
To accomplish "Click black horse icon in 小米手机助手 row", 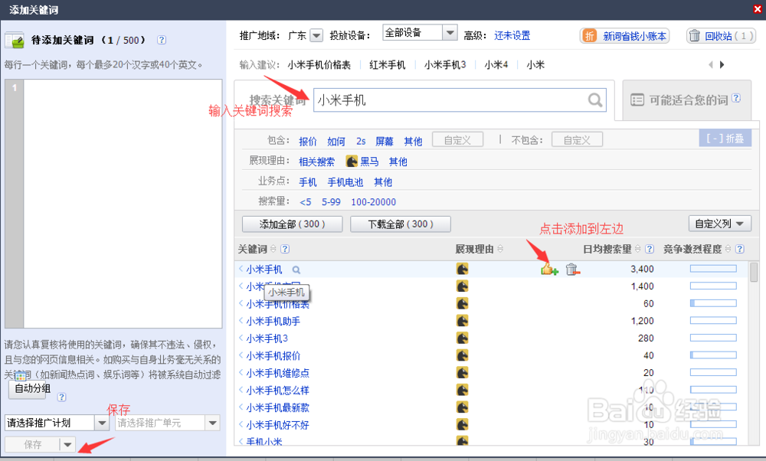I will [x=462, y=320].
